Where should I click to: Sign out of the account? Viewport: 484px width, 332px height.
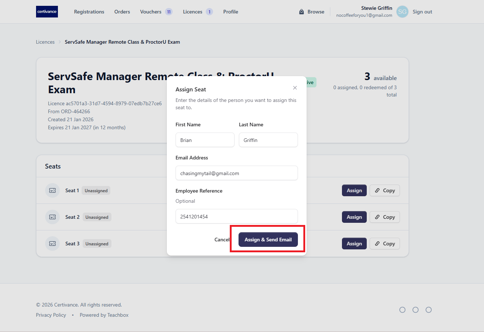pyautogui.click(x=422, y=12)
